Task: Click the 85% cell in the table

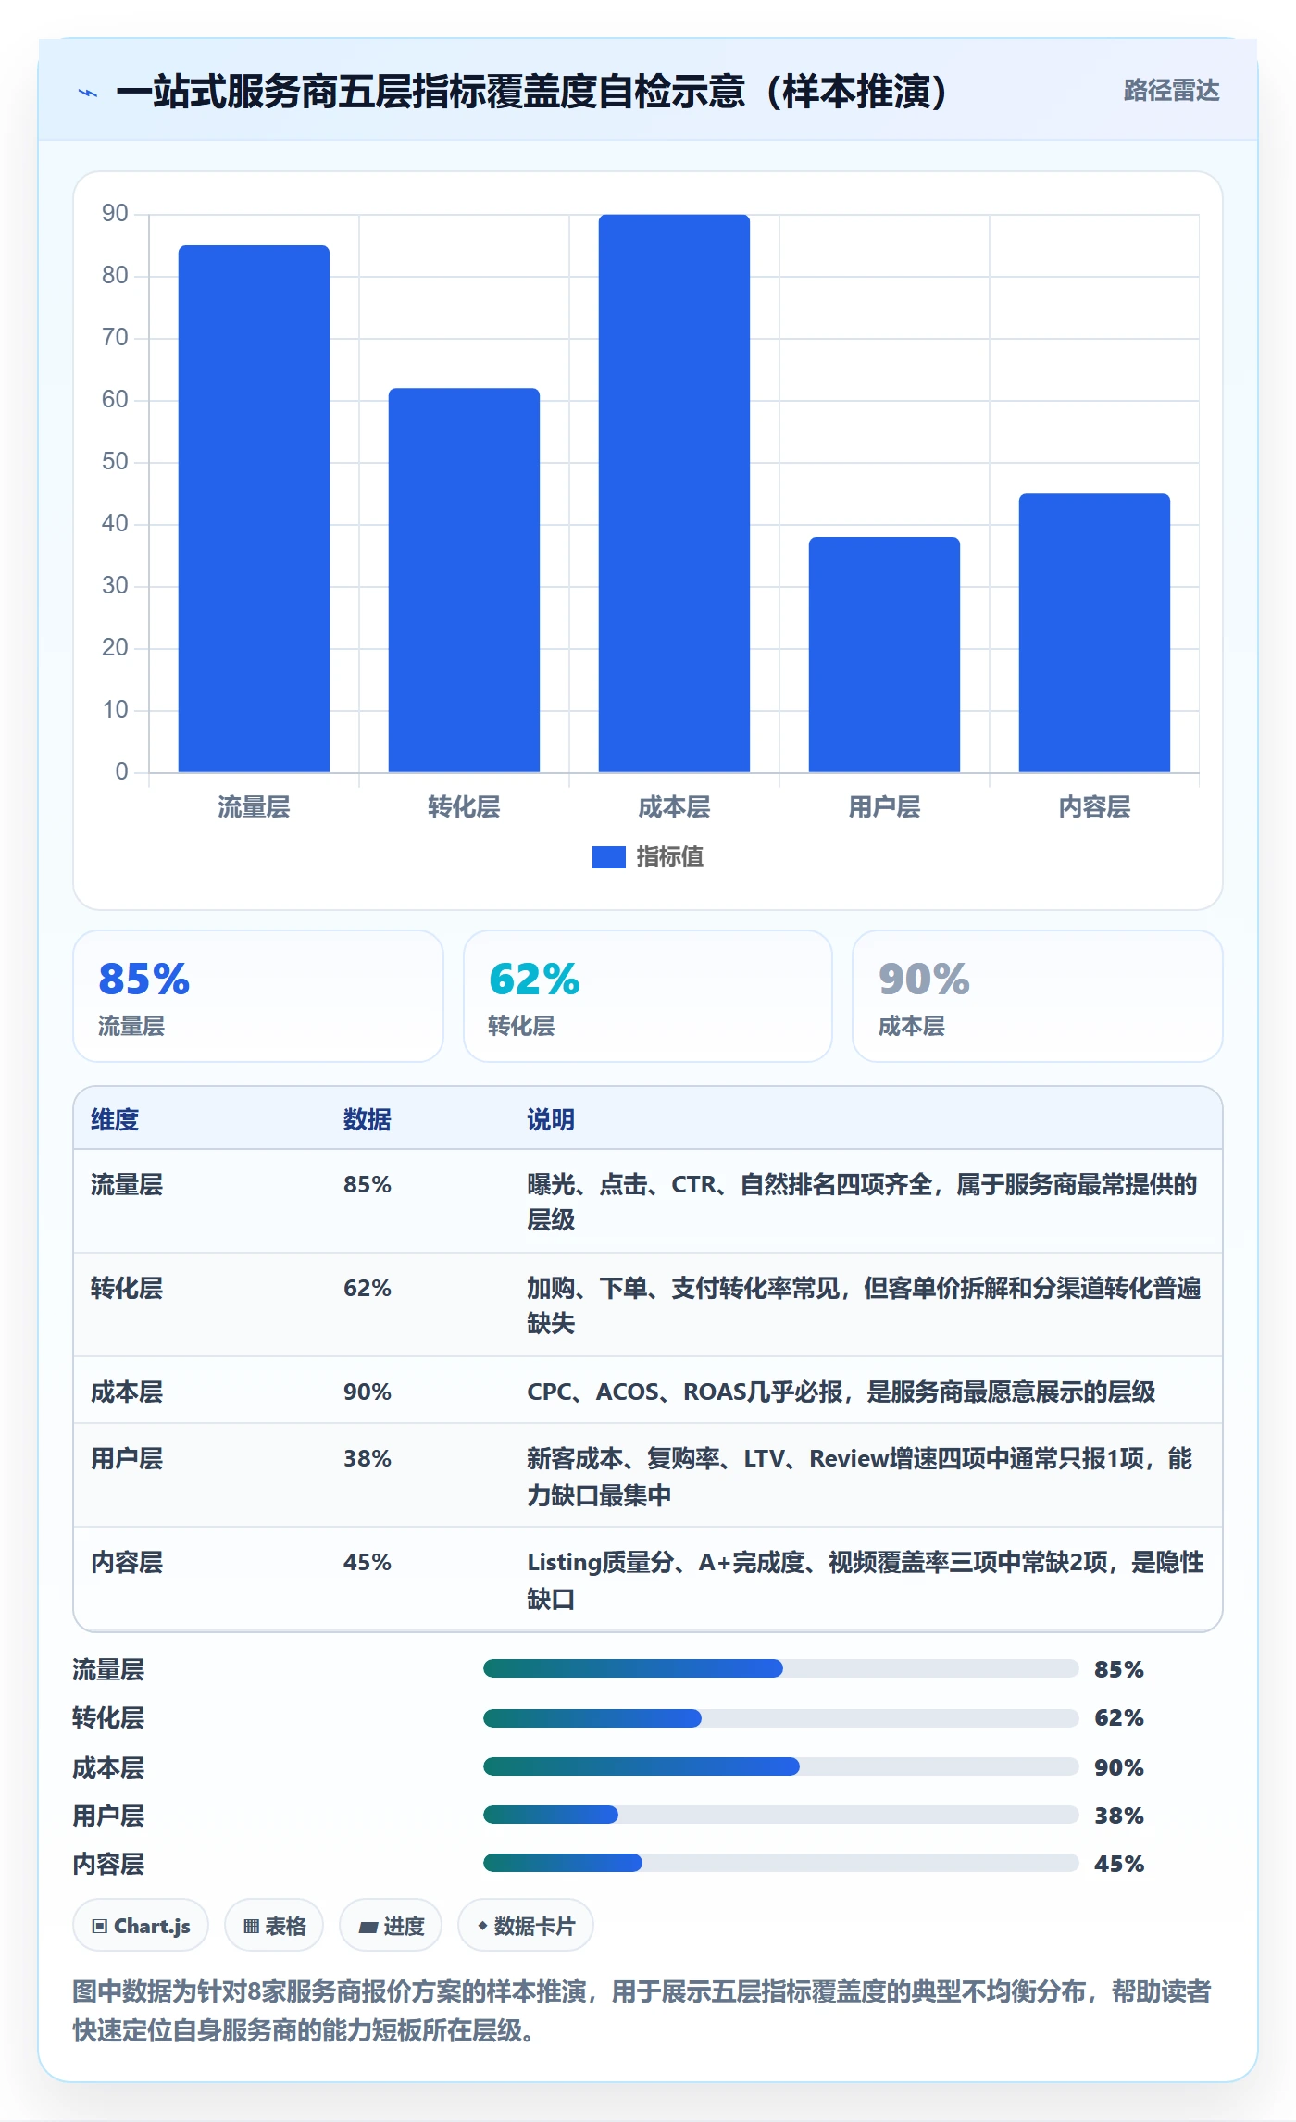Action: pyautogui.click(x=368, y=1185)
